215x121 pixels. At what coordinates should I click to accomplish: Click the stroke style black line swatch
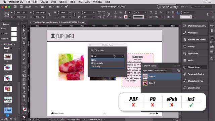pyautogui.click(x=138, y=17)
